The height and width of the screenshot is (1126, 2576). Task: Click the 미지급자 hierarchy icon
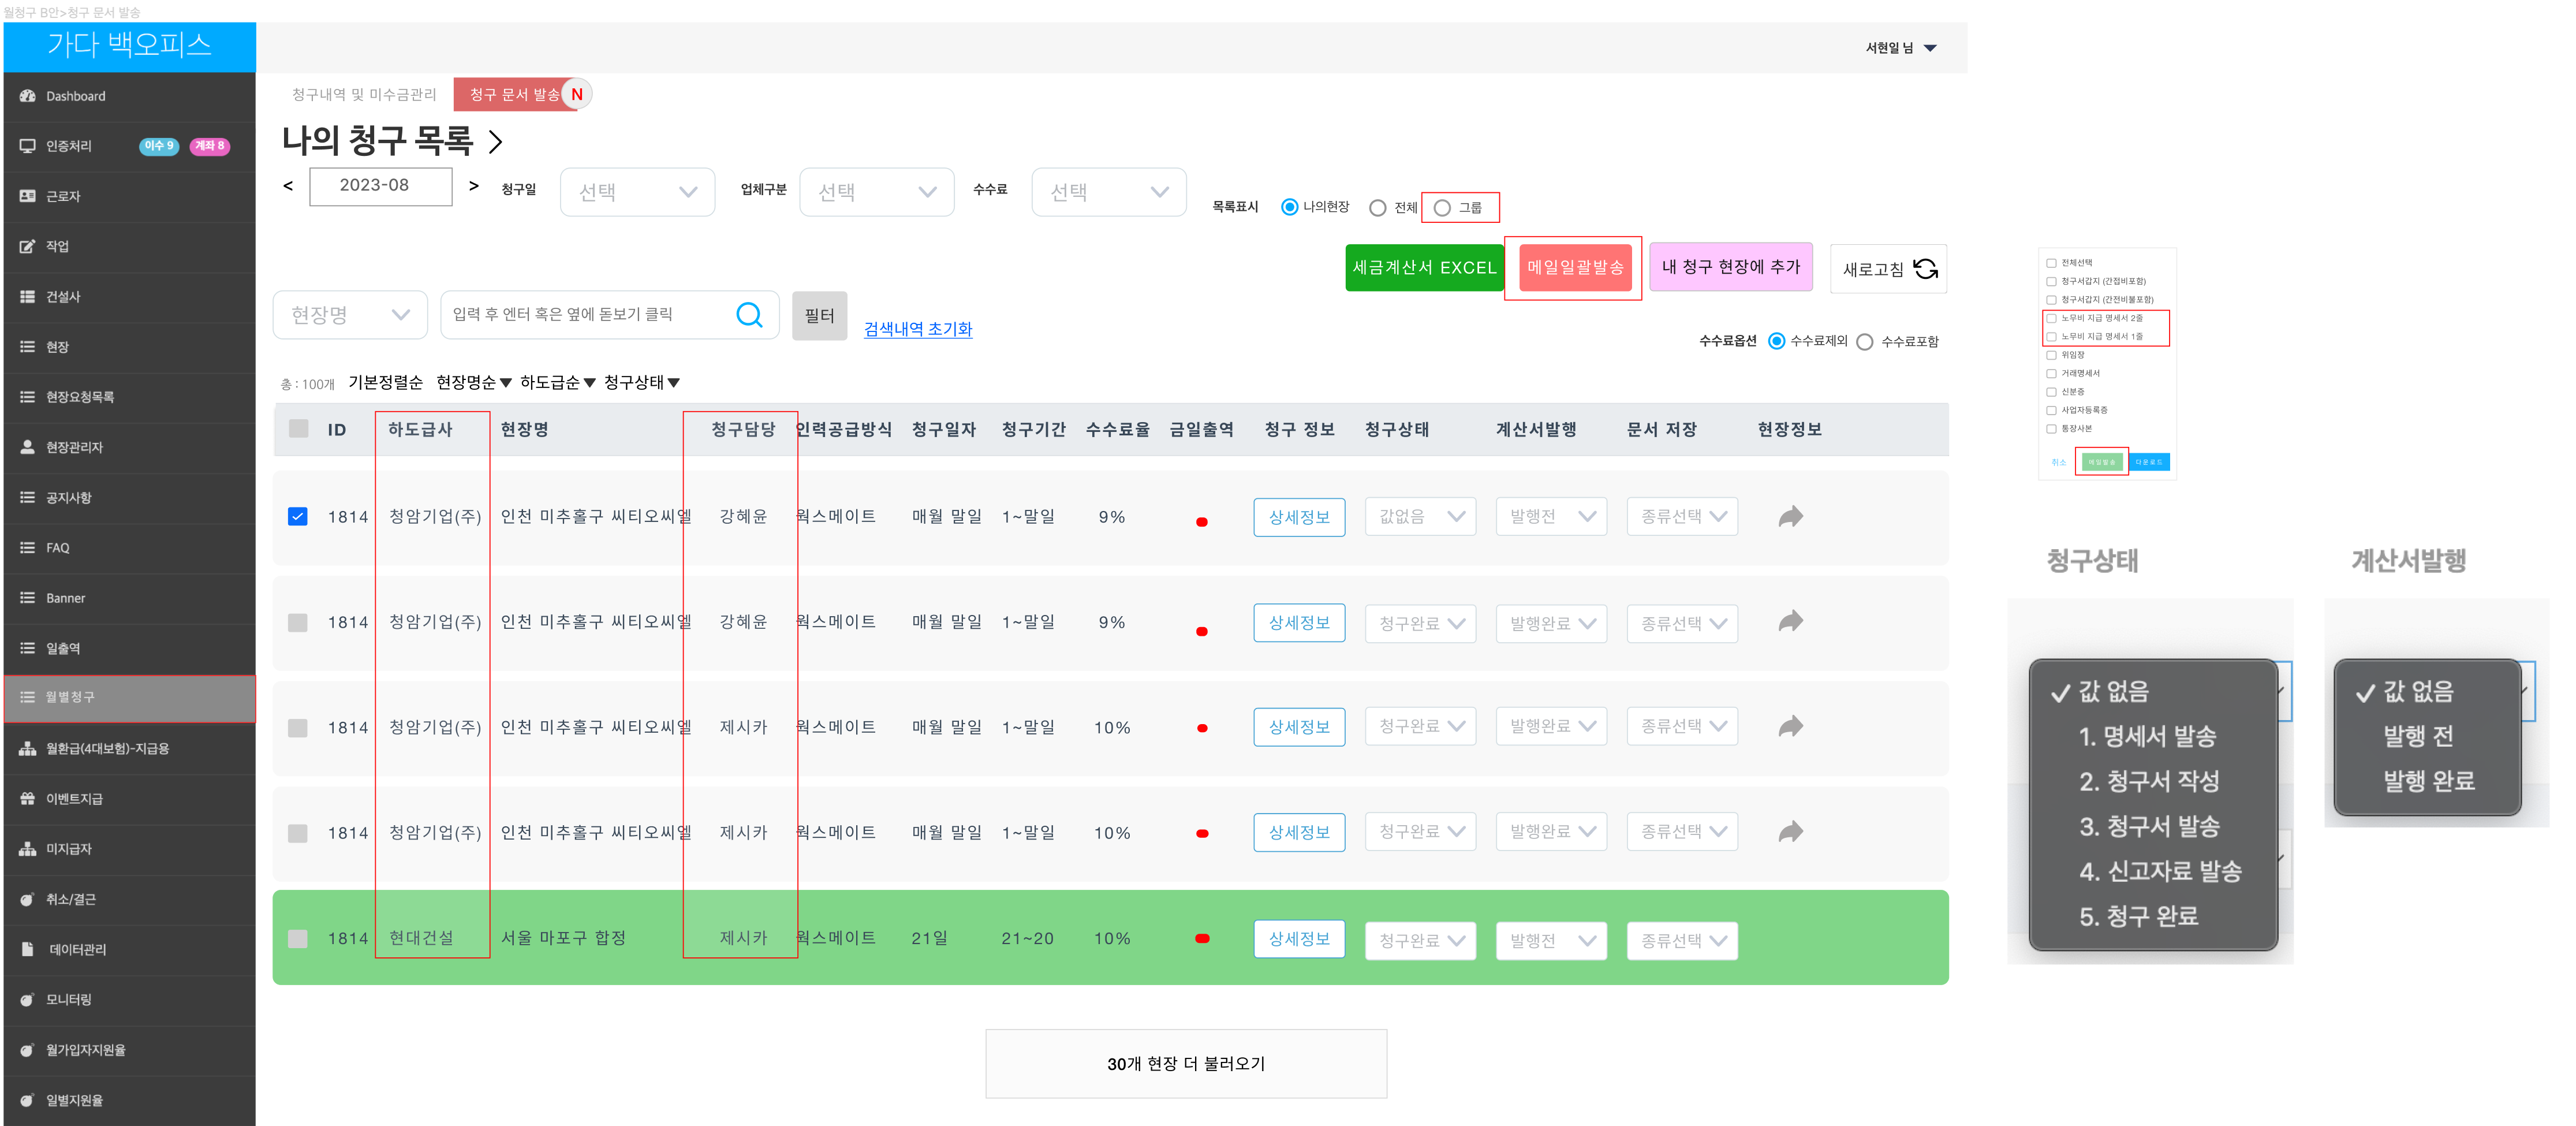[28, 849]
